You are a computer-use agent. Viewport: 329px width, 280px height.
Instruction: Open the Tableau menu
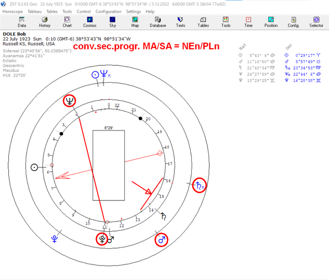tap(34, 11)
